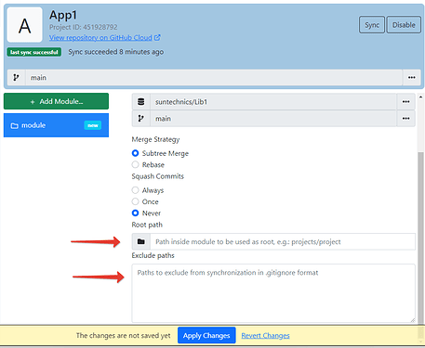Click the App1 avatar letter tile
The height and width of the screenshot is (348, 425).
point(24,25)
